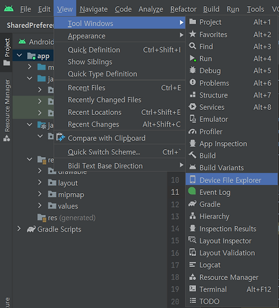
Task: Click the Event Log green icon
Action: coord(192,191)
